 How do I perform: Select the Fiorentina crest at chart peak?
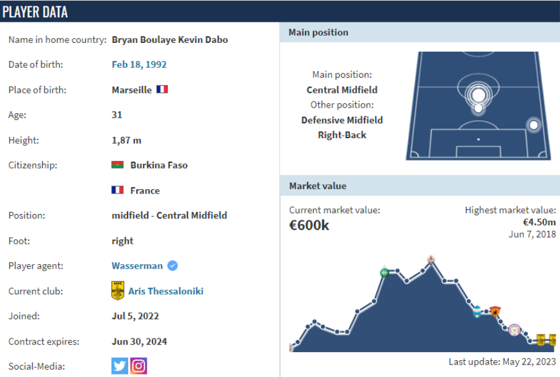431,259
